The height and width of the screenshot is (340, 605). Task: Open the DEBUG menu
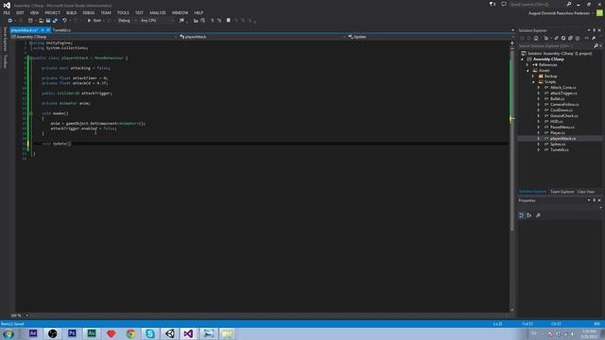pos(89,12)
